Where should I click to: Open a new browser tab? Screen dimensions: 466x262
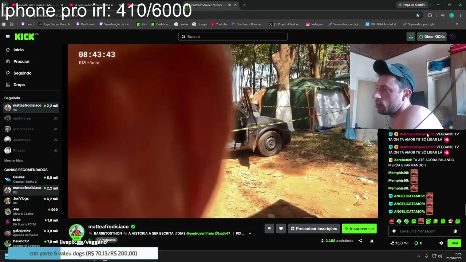244,5
